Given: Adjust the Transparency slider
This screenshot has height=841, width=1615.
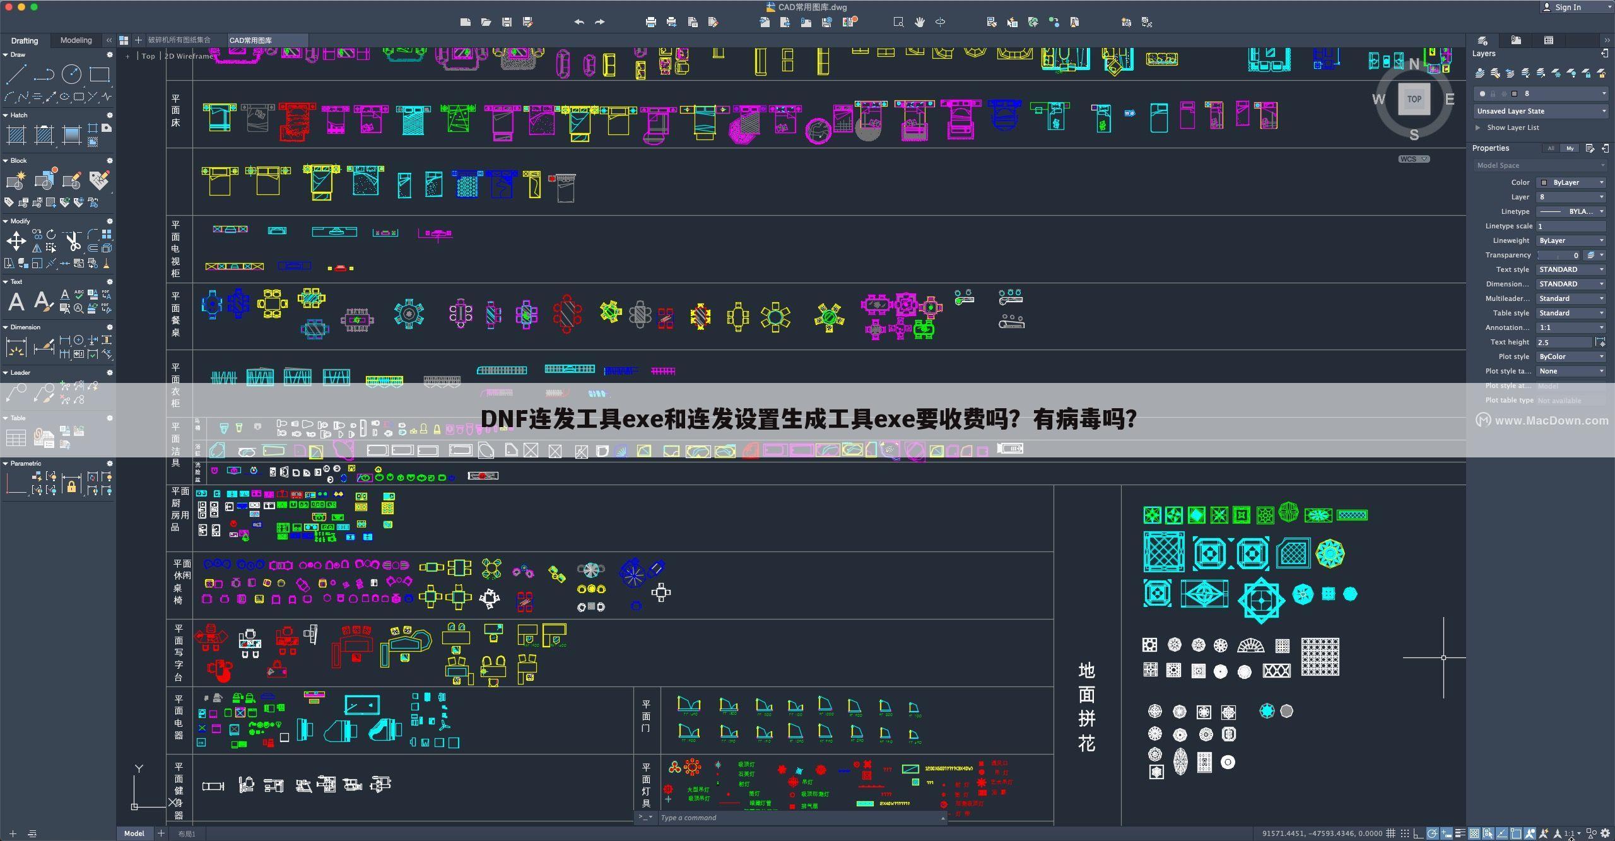Looking at the screenshot, I should 1558,255.
